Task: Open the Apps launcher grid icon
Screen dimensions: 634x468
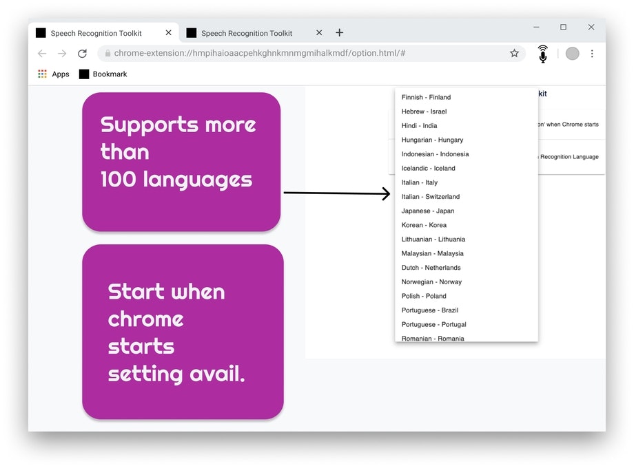Action: coord(41,74)
